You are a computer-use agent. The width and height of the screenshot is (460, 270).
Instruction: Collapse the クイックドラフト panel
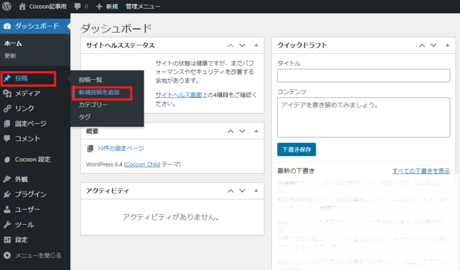click(x=447, y=45)
